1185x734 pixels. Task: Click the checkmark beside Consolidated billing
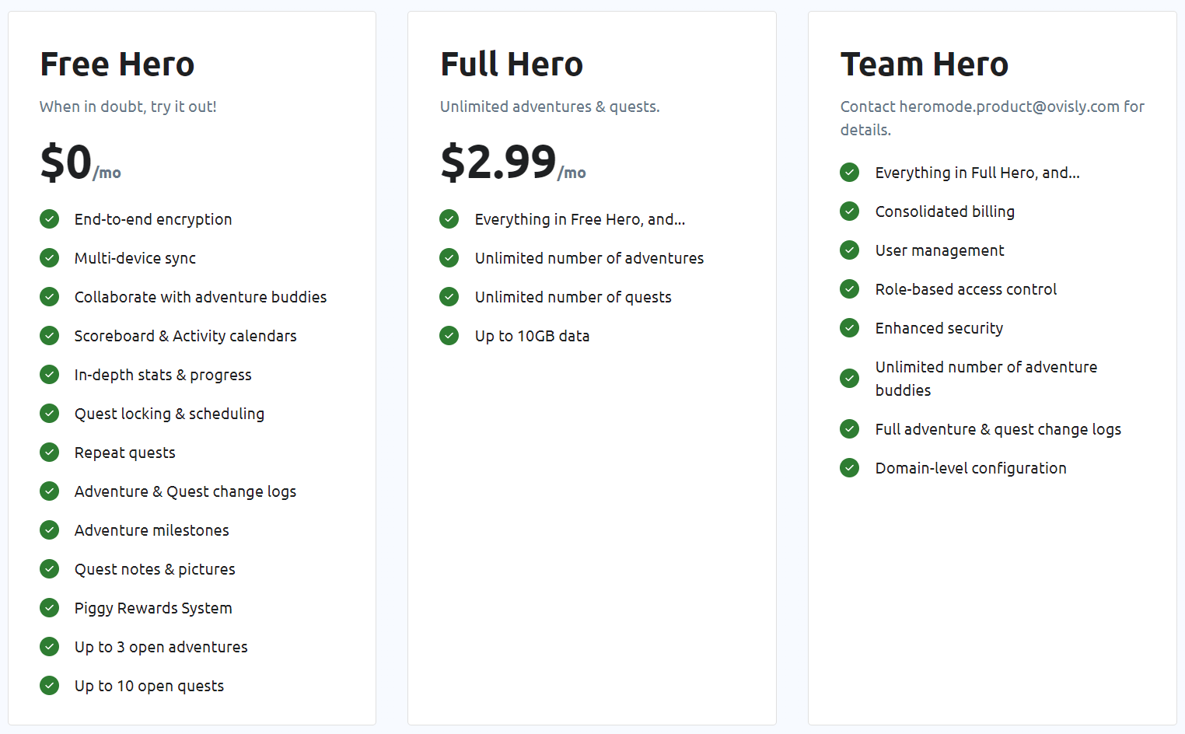click(850, 211)
